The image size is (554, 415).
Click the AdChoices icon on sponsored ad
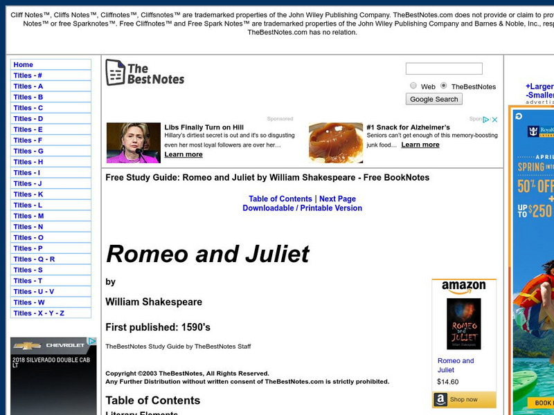(x=486, y=120)
